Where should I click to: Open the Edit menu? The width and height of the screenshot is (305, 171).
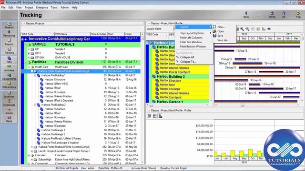pyautogui.click(x=10, y=8)
